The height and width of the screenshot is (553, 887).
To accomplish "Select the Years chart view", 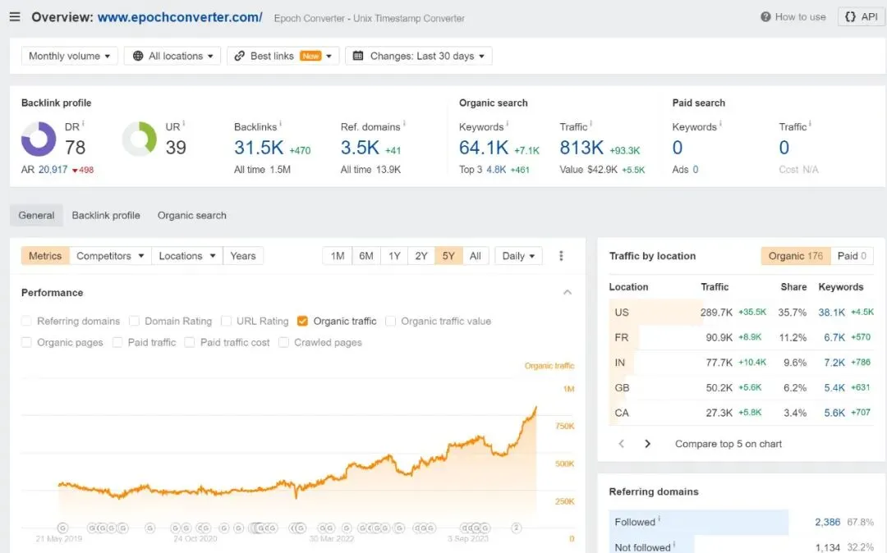I will pos(243,256).
